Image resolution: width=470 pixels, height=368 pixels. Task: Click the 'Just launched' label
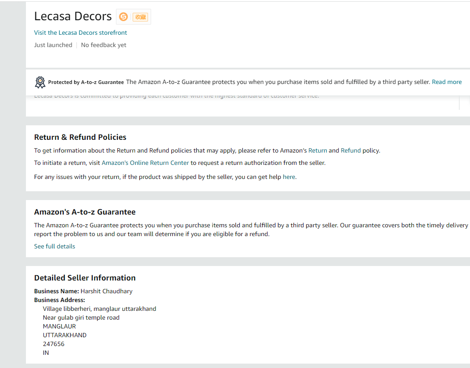53,45
